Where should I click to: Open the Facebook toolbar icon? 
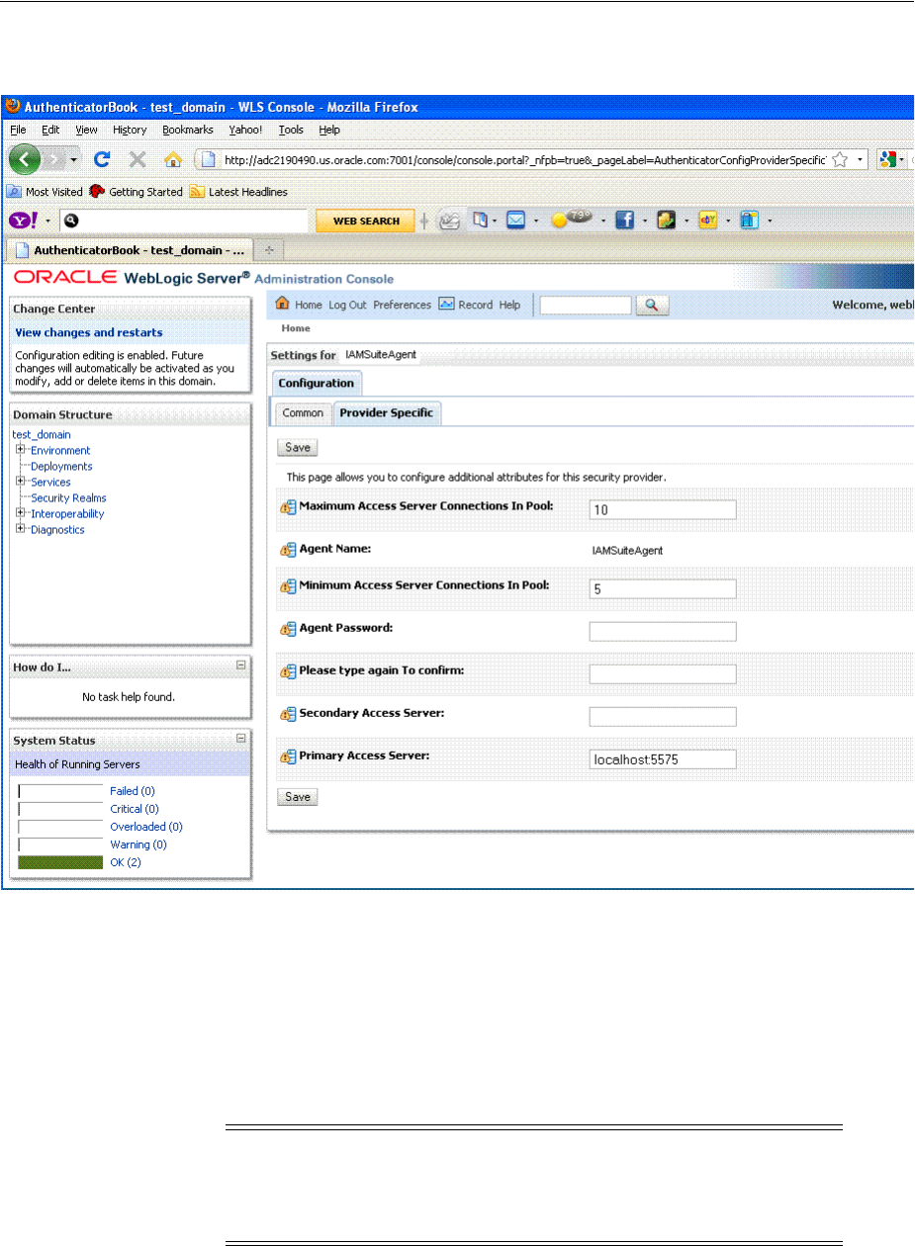(624, 221)
